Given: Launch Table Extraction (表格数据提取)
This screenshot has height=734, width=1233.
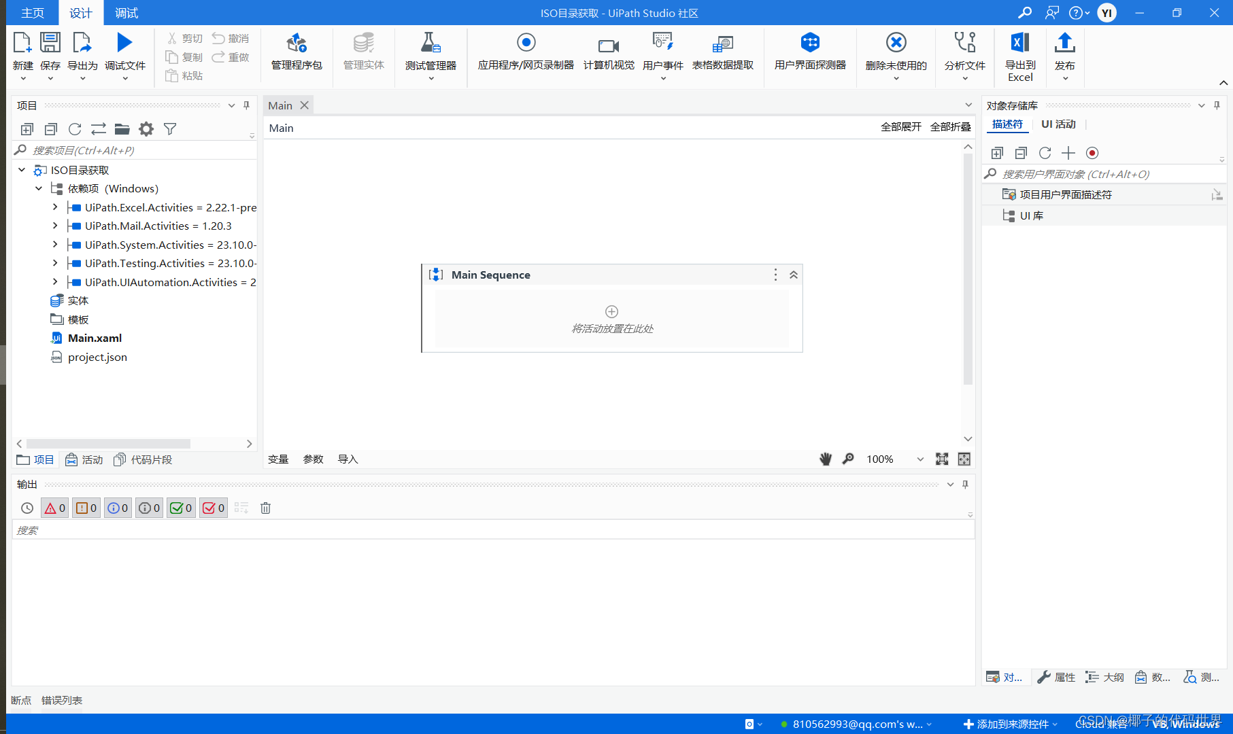Looking at the screenshot, I should tap(723, 51).
